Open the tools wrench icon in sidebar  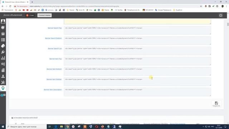click(3, 82)
